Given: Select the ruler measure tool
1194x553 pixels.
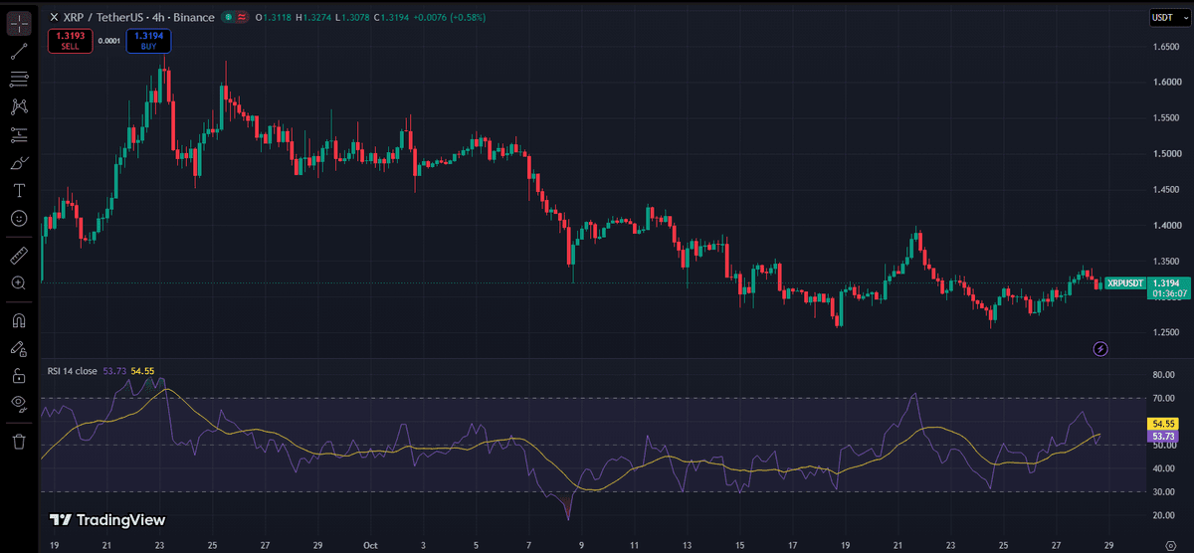Looking at the screenshot, I should [19, 256].
